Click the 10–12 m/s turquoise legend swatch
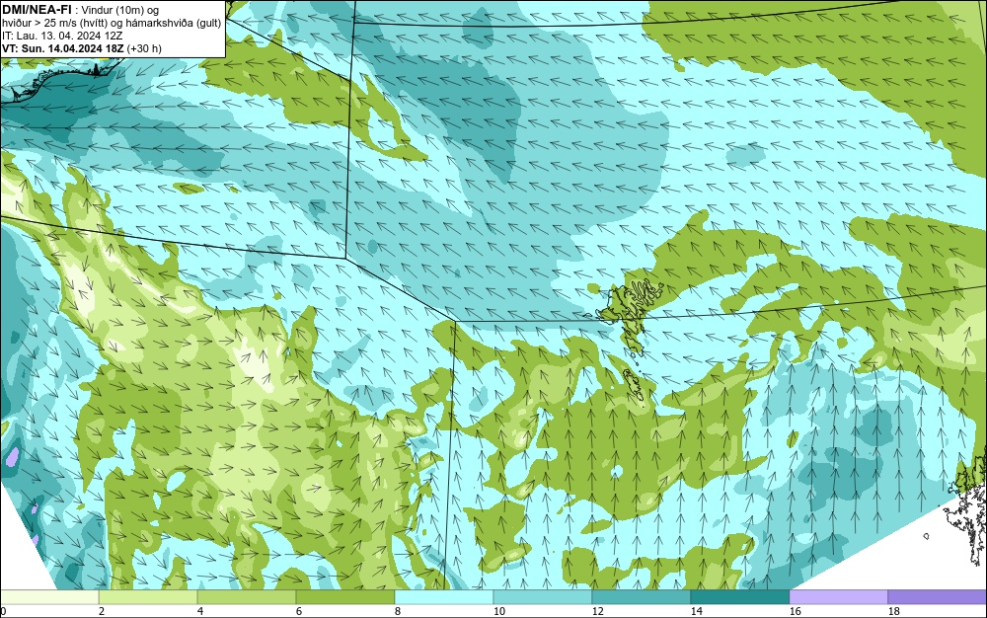 click(x=543, y=597)
